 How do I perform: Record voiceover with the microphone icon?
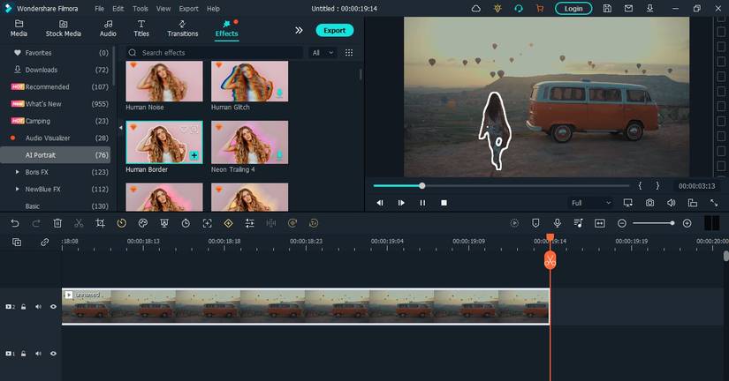click(x=557, y=223)
